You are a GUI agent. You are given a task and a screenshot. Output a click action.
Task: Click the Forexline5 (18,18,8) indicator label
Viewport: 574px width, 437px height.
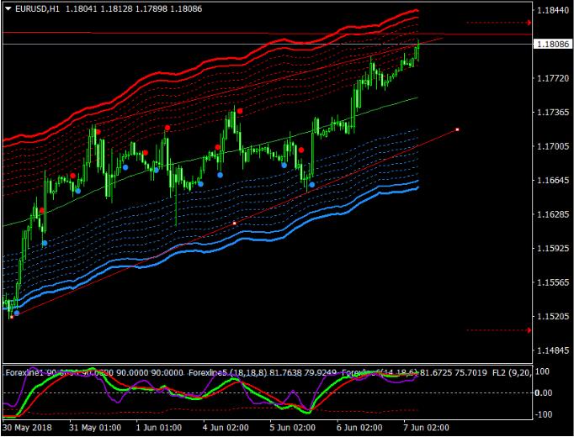[221, 371]
